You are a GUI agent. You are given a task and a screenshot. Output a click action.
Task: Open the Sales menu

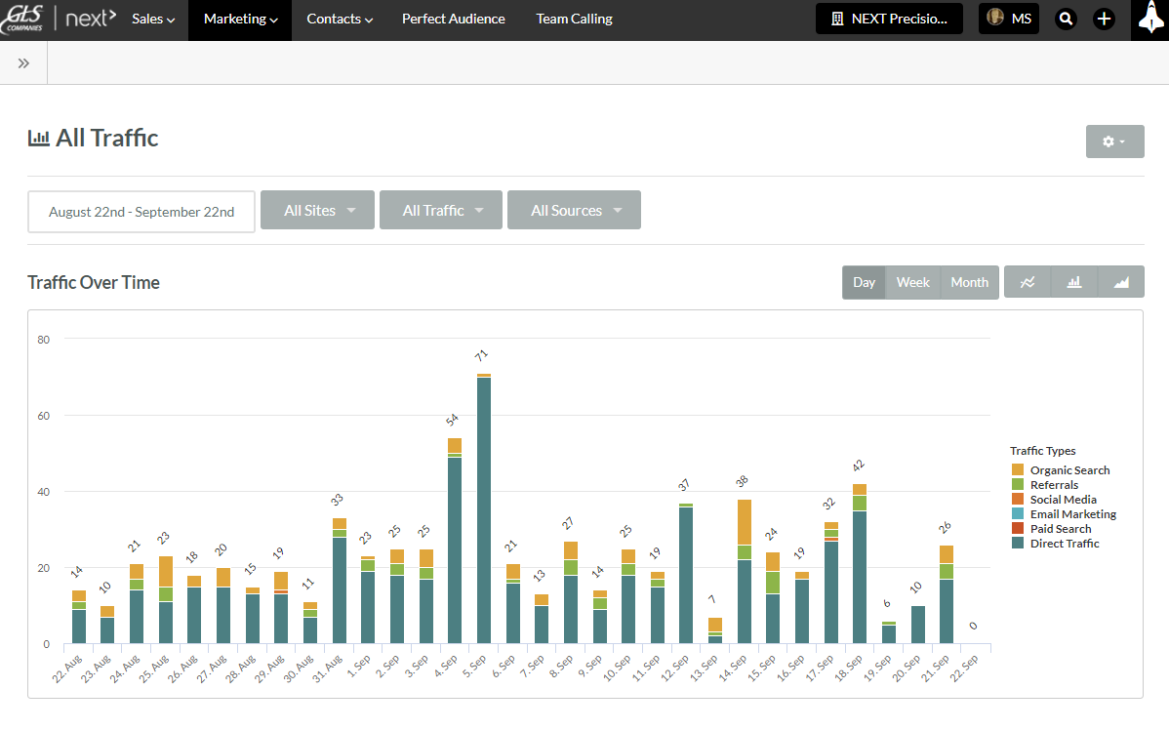153,20
